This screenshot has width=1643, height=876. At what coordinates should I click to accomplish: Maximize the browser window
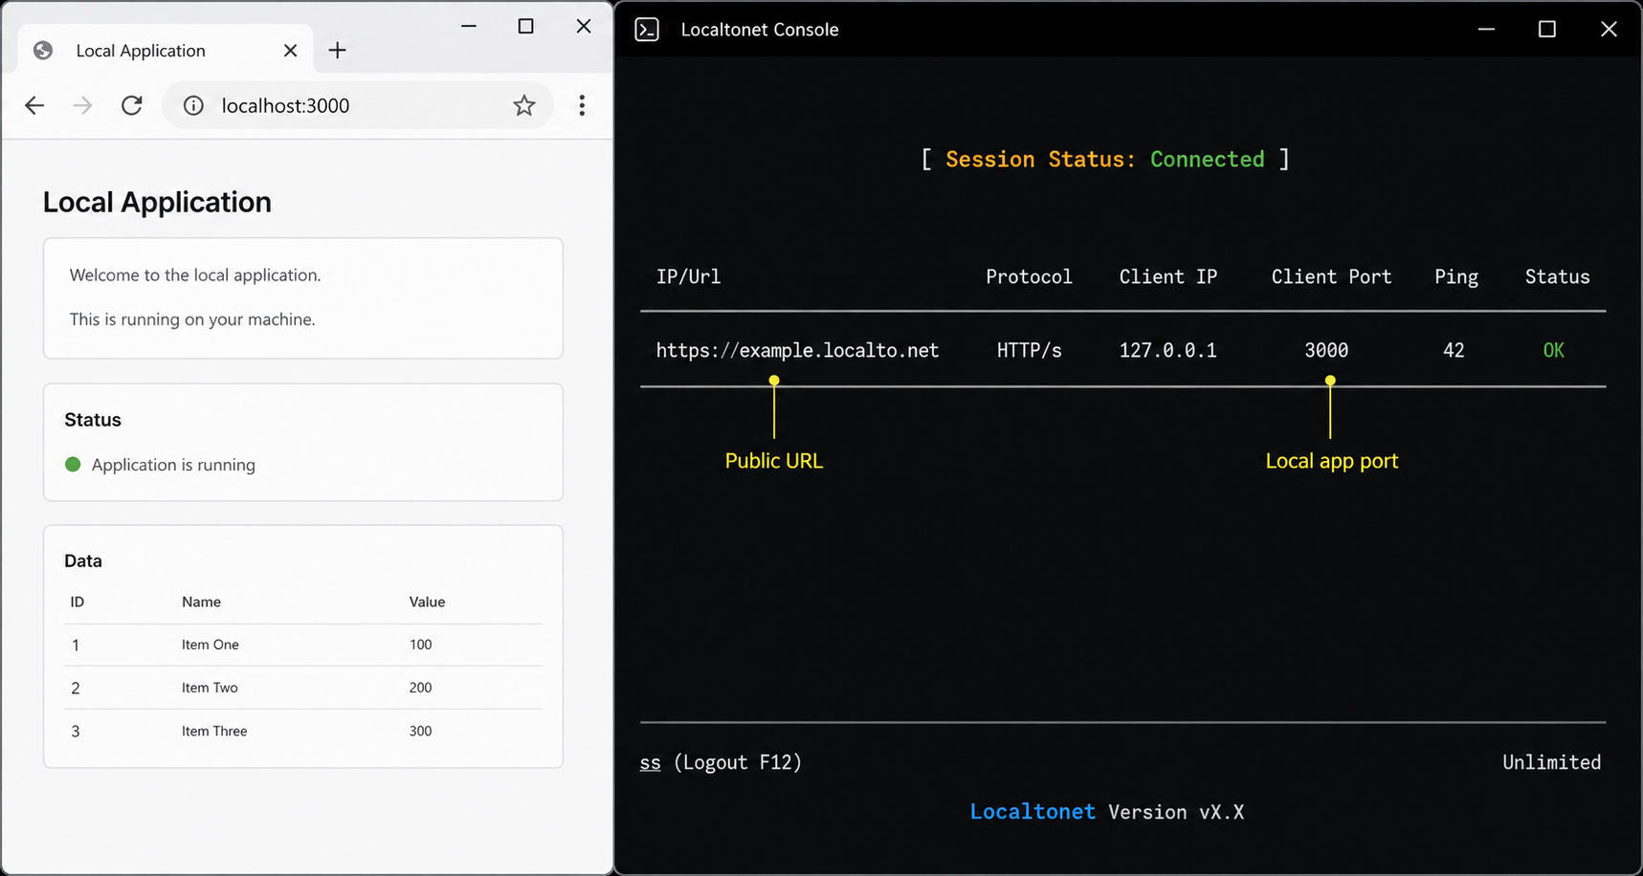click(525, 27)
